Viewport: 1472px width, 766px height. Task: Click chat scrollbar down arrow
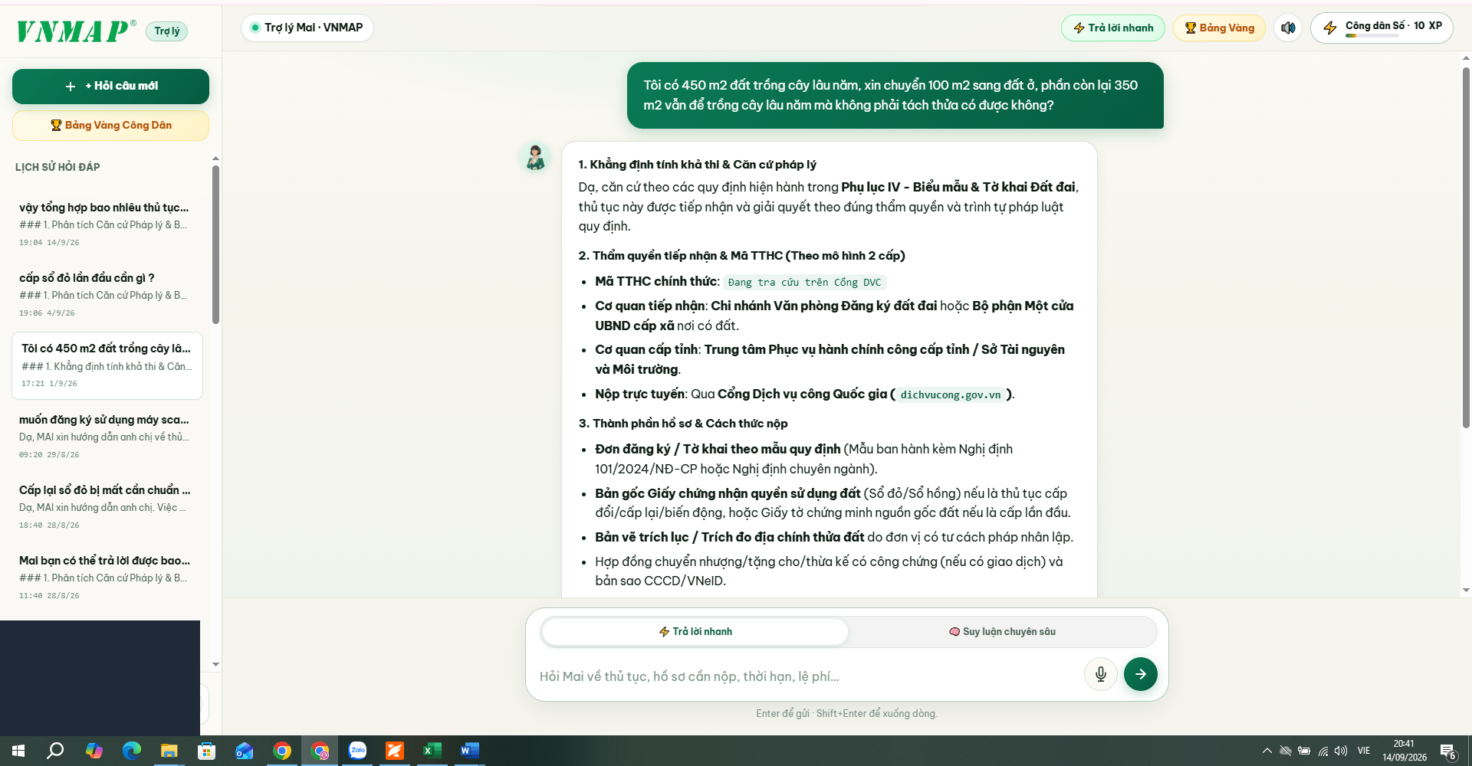pos(1466,591)
